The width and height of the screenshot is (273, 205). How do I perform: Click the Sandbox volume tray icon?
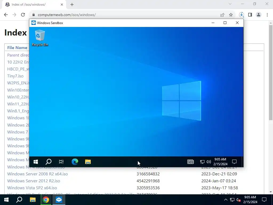coord(208,162)
